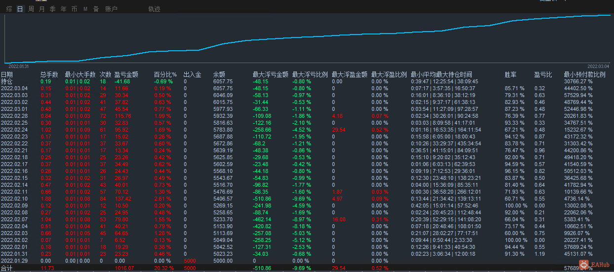Sort by 盈亏金额 column header

126,75
